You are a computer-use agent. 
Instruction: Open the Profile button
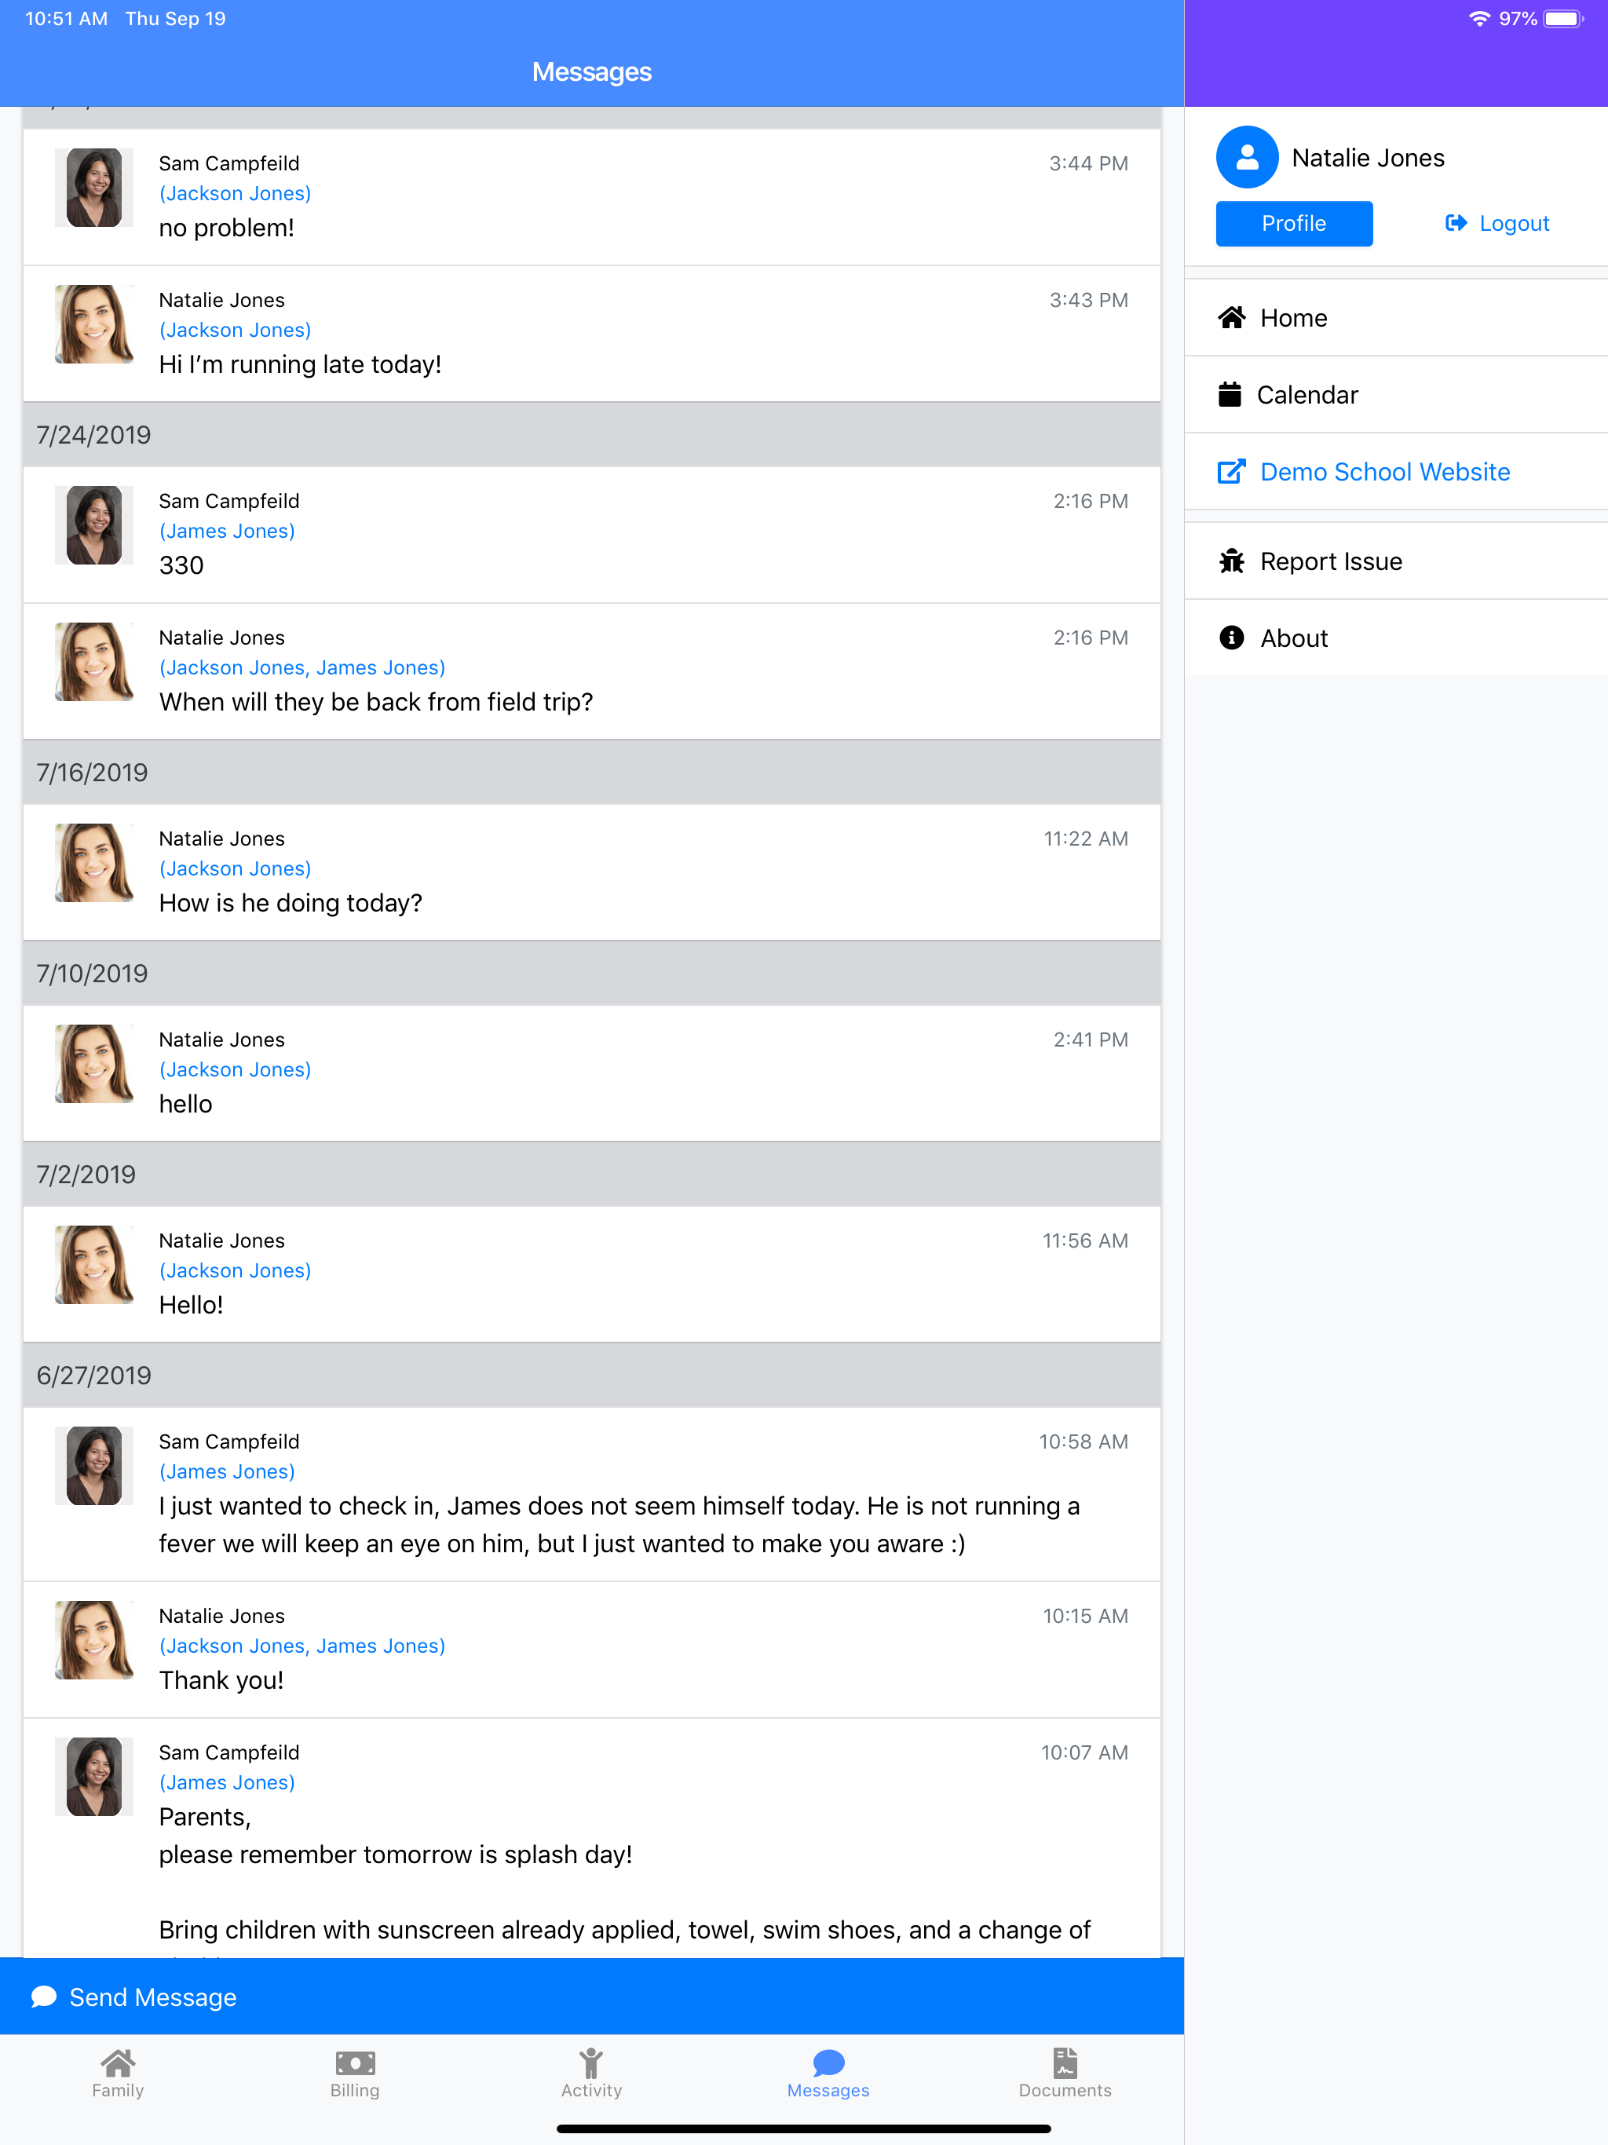tap(1294, 224)
